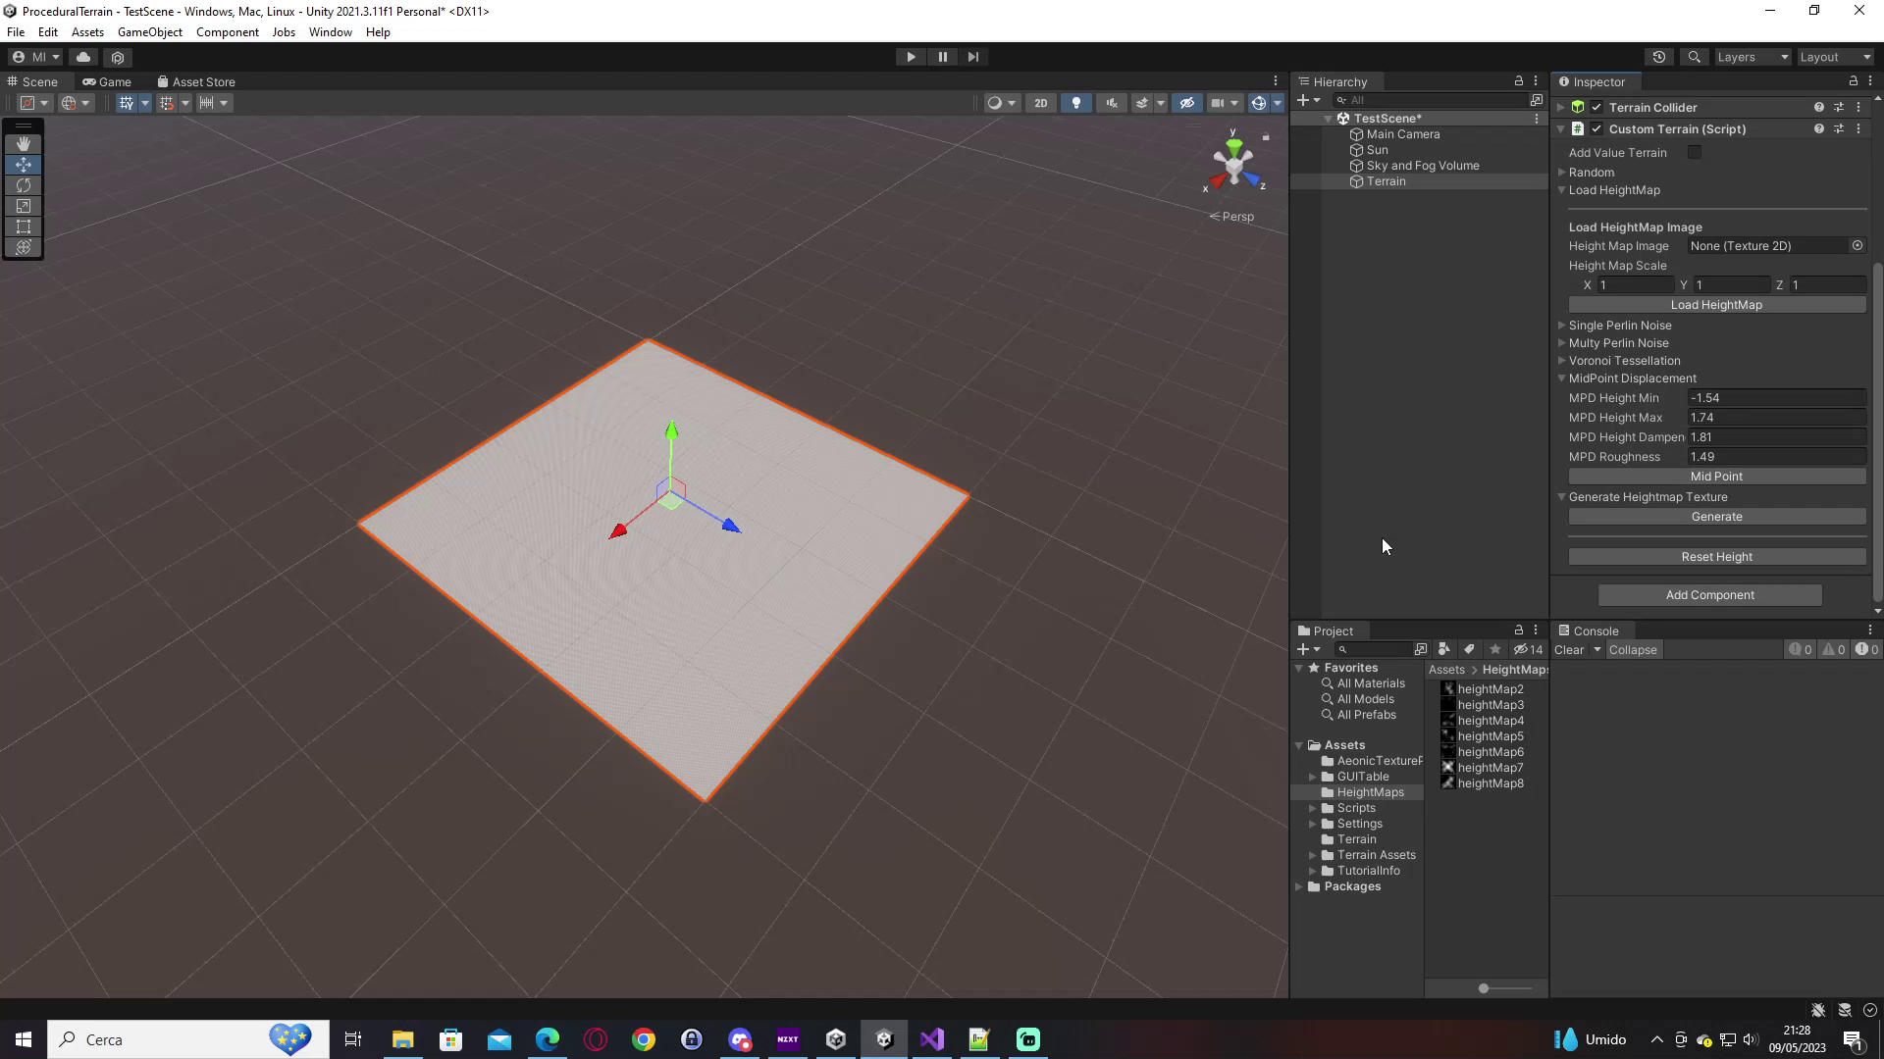Screen dimensions: 1884x1059
Task: Toggle scene audio mute
Action: tap(1112, 103)
